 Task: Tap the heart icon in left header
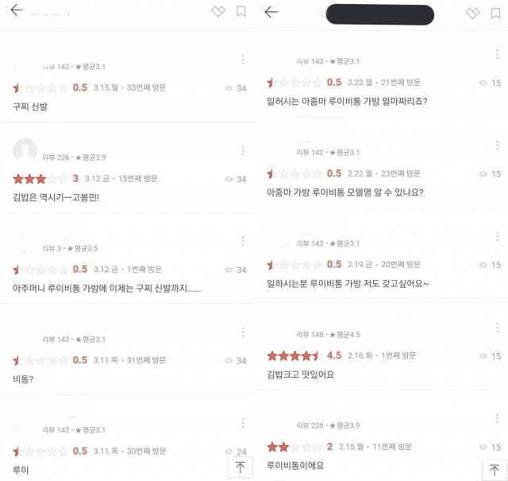[x=218, y=11]
